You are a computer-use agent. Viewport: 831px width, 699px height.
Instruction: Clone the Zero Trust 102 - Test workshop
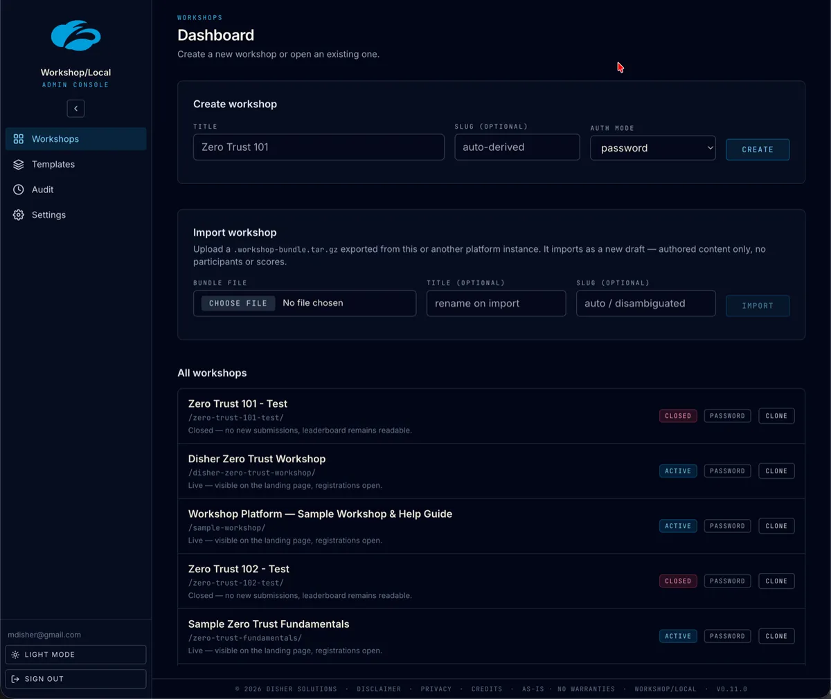click(x=776, y=581)
